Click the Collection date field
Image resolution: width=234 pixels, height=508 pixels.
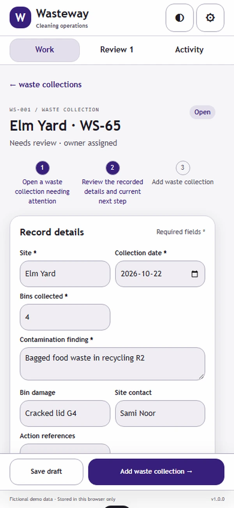pos(160,274)
